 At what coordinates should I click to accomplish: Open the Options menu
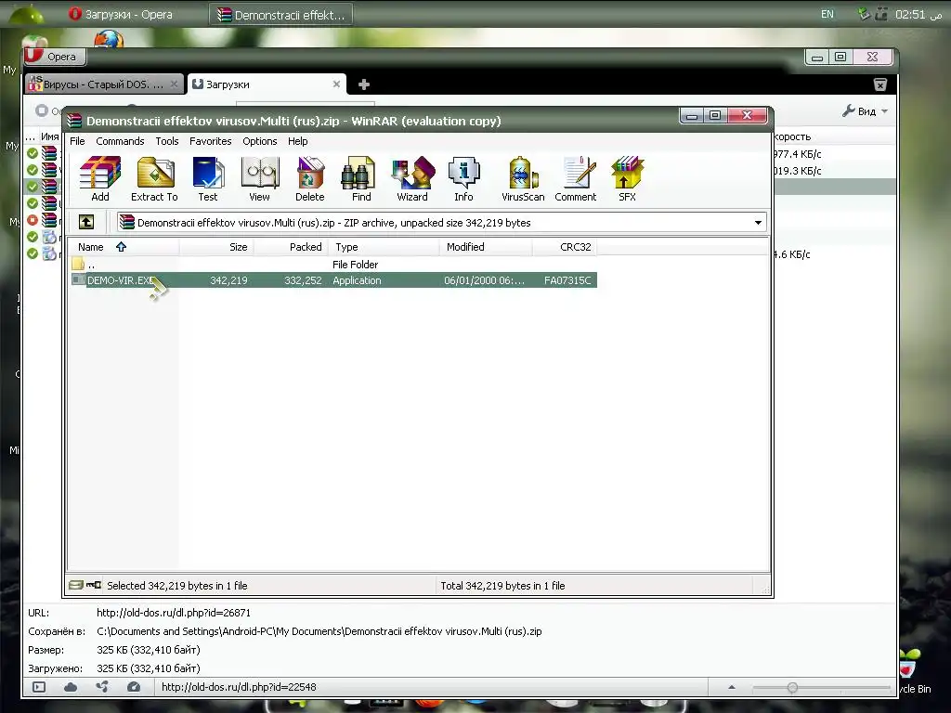tap(260, 141)
